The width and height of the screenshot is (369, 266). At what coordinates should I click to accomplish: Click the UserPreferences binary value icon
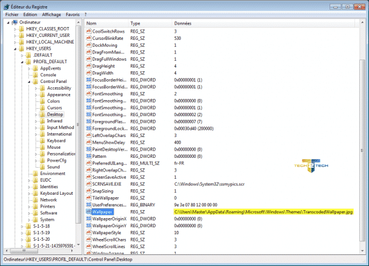pyautogui.click(x=89, y=205)
